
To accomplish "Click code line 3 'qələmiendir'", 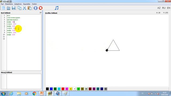I will click(13, 20).
